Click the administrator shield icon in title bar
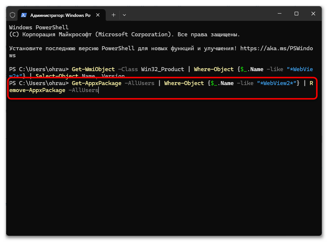Viewport: 328px width, 242px height. tap(12, 15)
